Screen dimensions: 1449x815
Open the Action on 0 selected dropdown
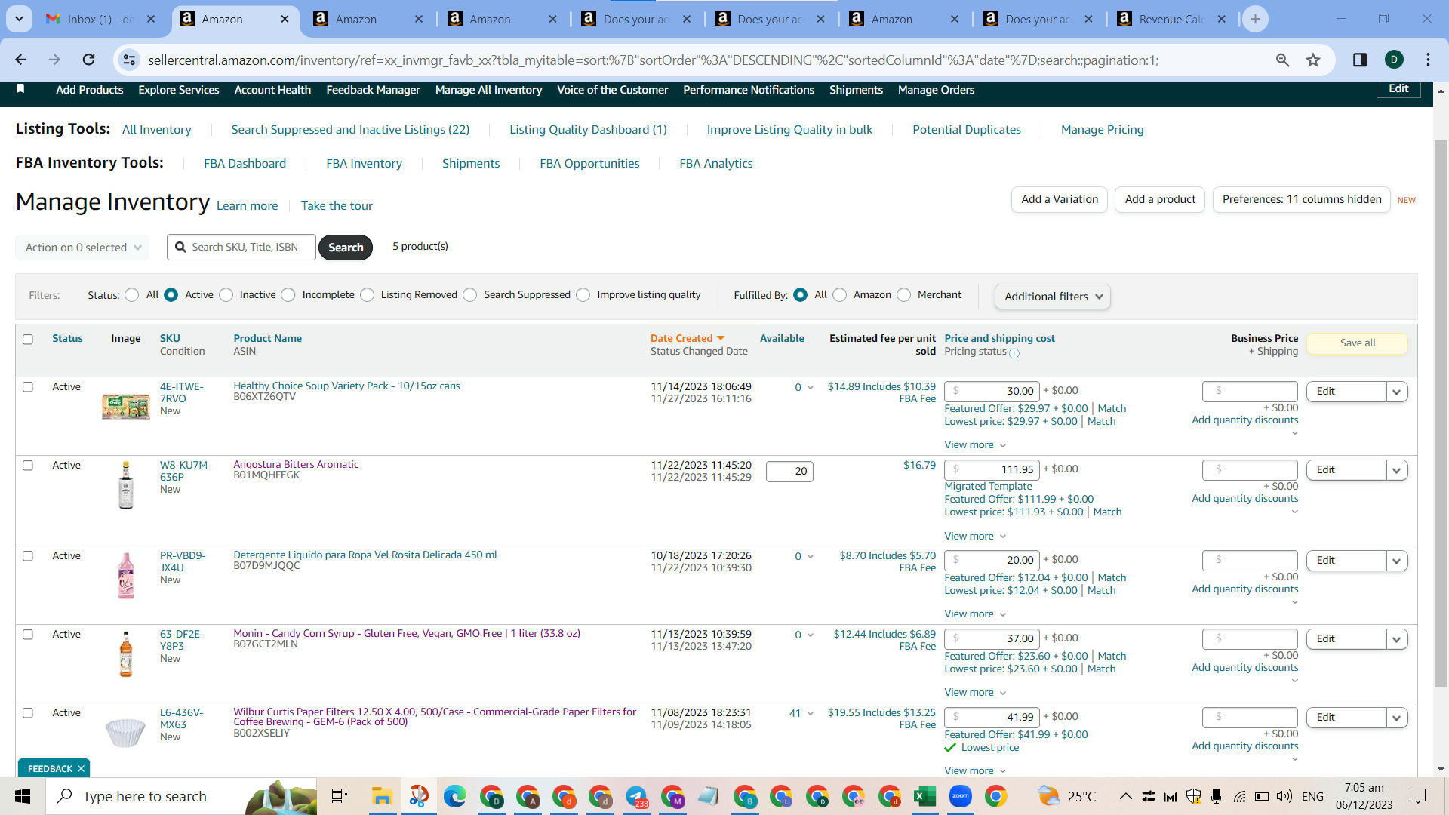82,248
